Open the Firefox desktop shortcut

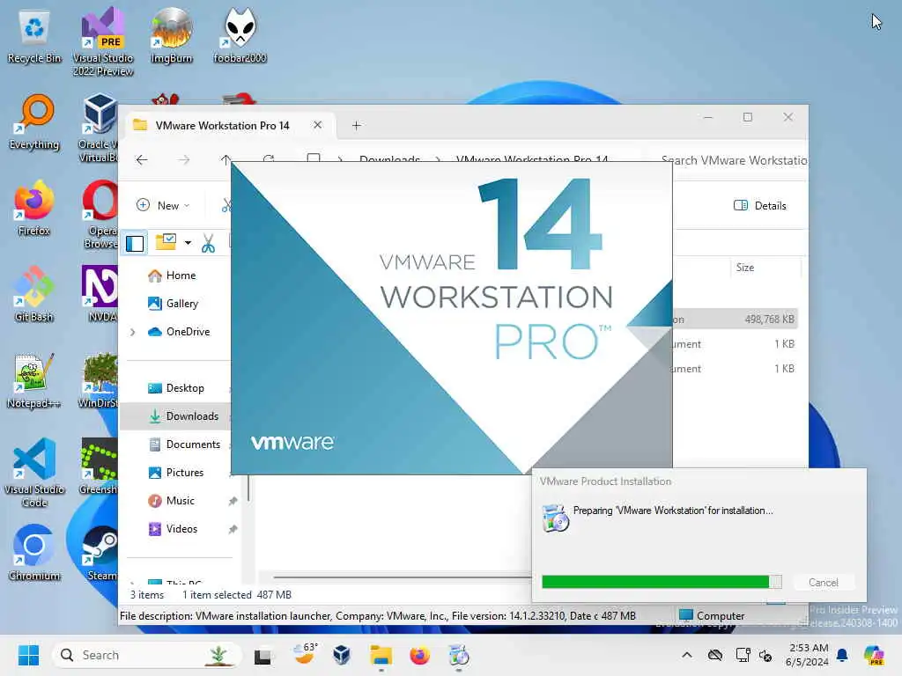click(x=34, y=208)
